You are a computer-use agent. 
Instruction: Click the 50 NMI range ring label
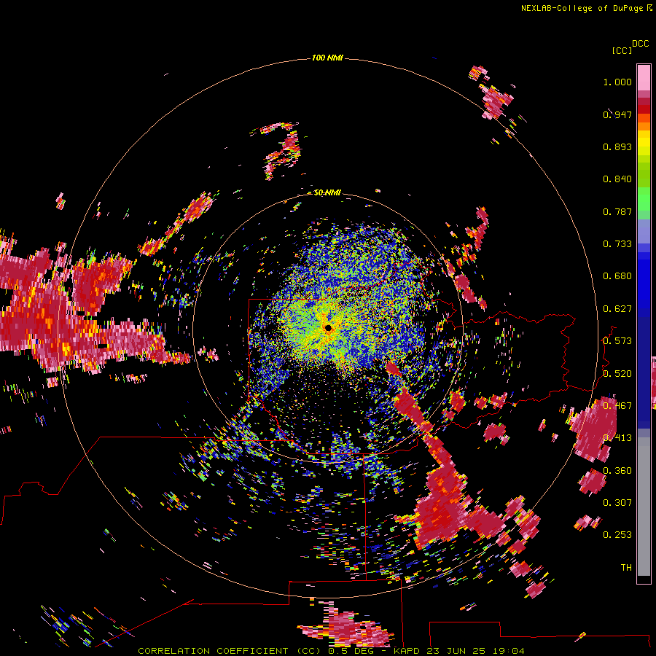327,192
